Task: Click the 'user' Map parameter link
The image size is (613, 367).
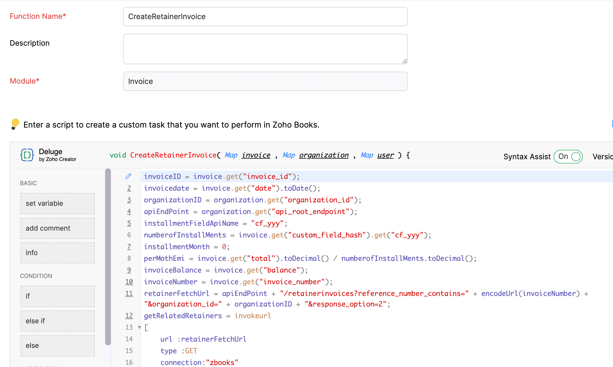Action: click(x=385, y=155)
